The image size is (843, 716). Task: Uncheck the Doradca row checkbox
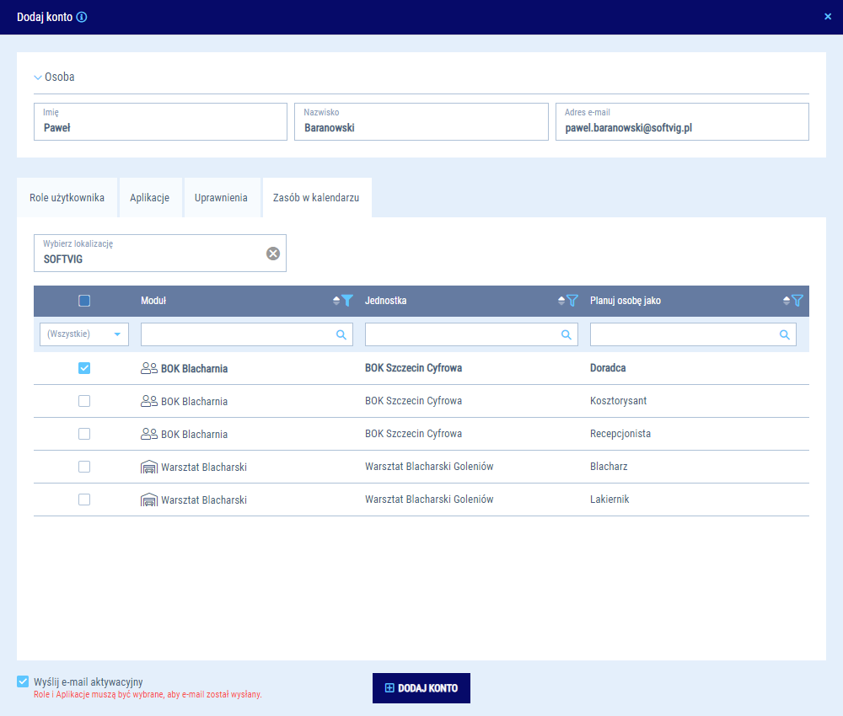84,368
